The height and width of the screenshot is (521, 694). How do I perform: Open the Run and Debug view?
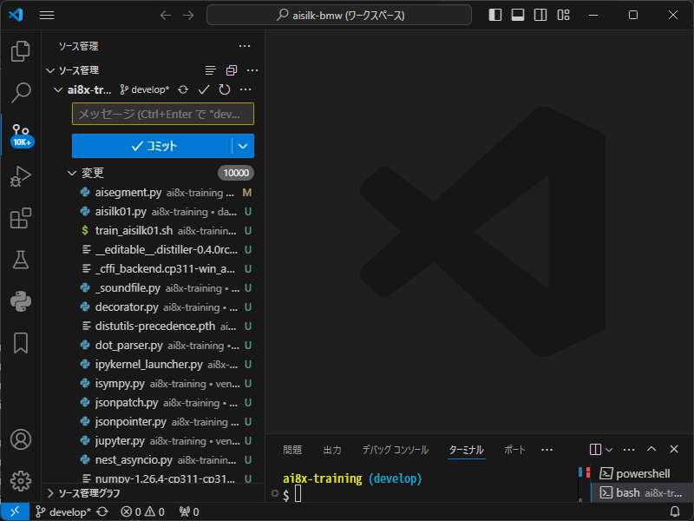[20, 176]
